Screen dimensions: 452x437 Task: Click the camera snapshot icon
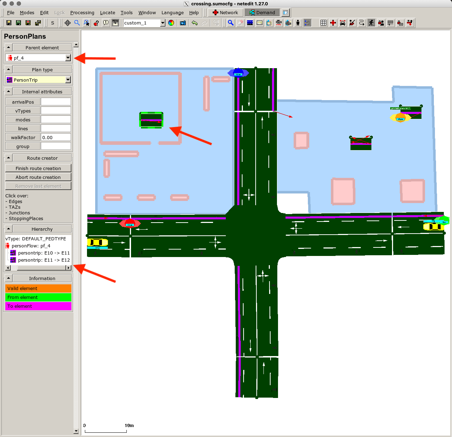[183, 23]
